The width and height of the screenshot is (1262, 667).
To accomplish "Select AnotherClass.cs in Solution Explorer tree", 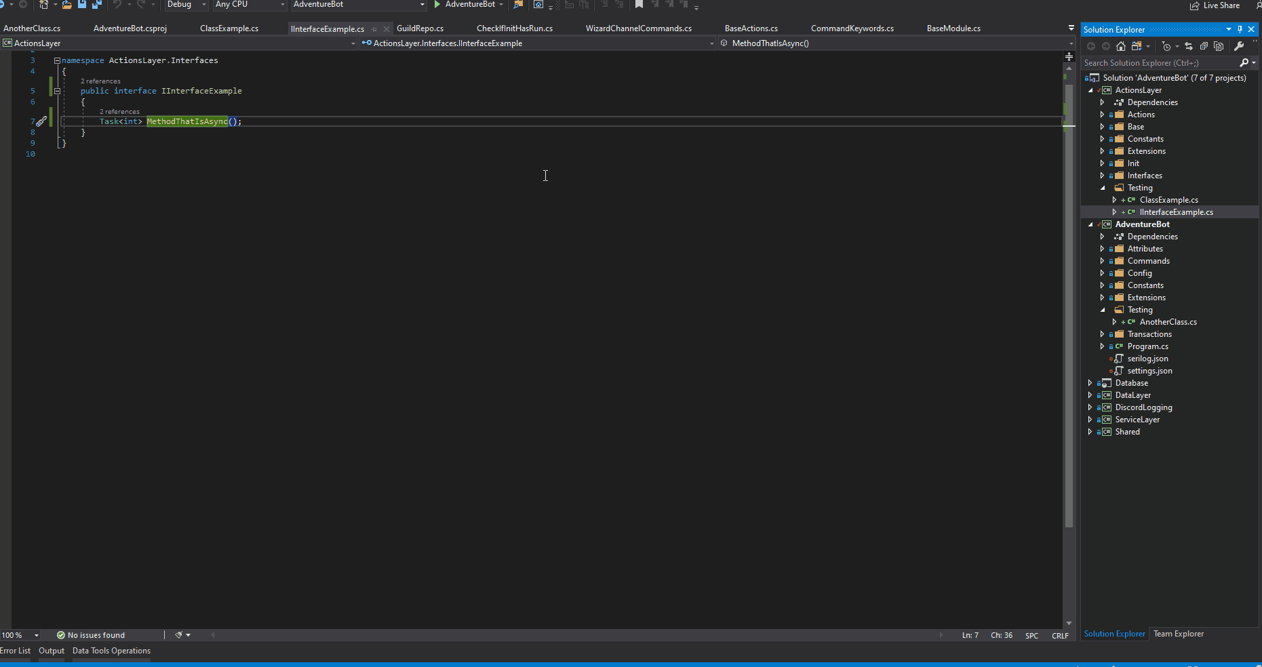I will coord(1168,322).
